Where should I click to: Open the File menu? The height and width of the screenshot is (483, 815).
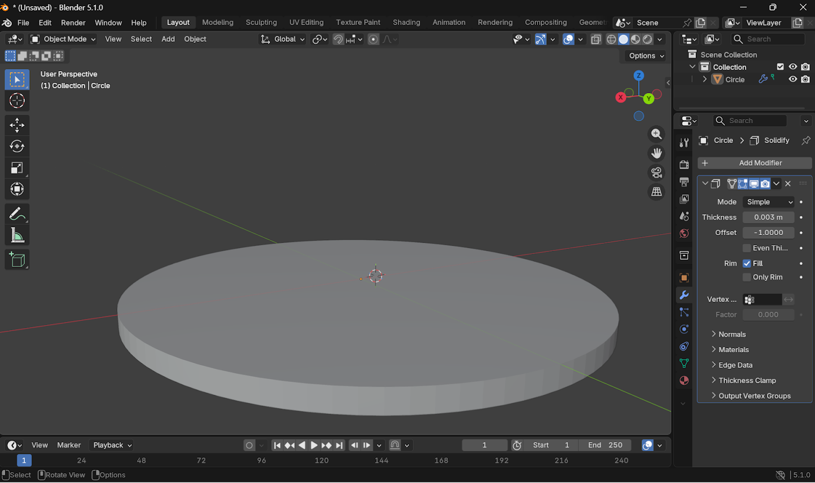24,22
